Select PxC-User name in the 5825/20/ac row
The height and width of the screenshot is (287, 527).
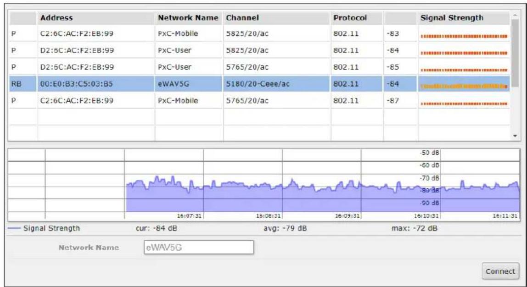pyautogui.click(x=174, y=50)
